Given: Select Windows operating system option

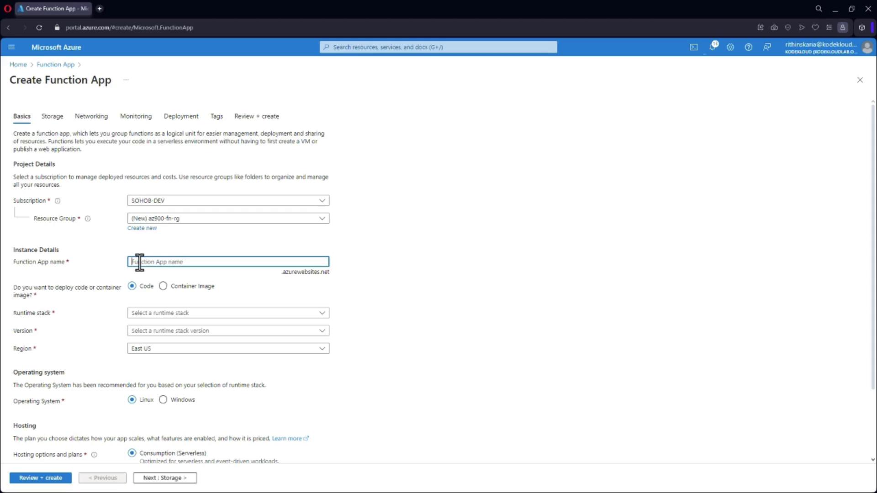Looking at the screenshot, I should 163,400.
